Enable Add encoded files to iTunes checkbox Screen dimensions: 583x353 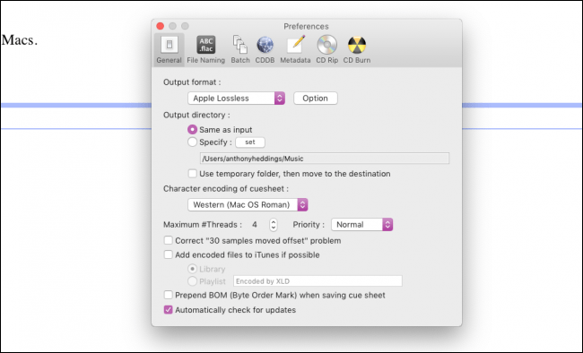pyautogui.click(x=169, y=255)
